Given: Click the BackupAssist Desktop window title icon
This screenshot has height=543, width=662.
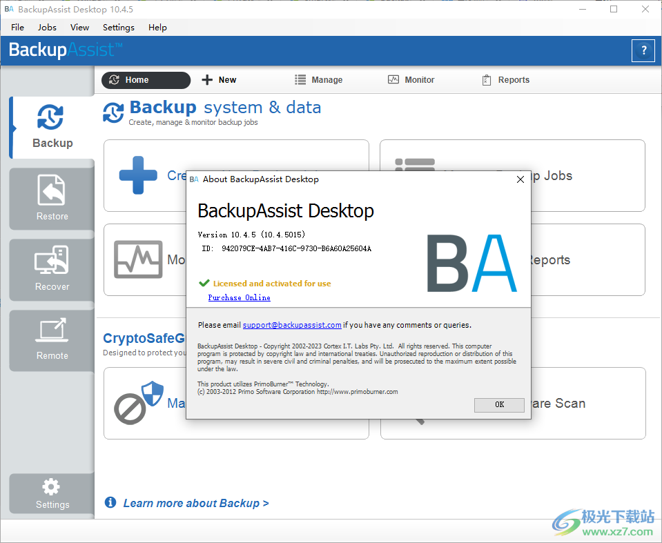Looking at the screenshot, I should (x=9, y=9).
